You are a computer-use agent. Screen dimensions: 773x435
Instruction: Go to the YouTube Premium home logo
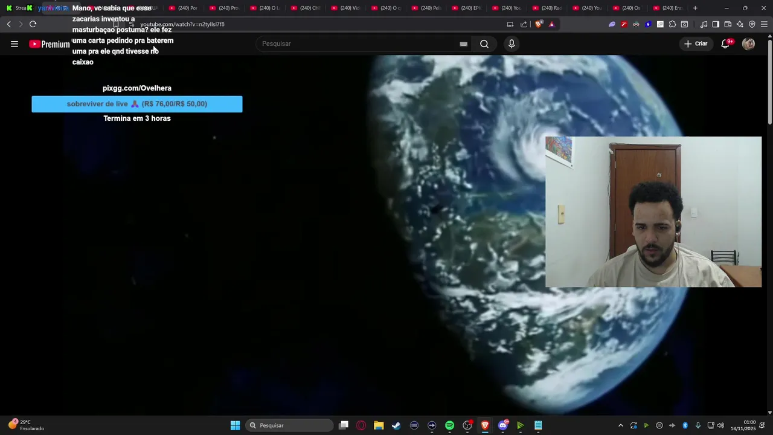tap(50, 44)
